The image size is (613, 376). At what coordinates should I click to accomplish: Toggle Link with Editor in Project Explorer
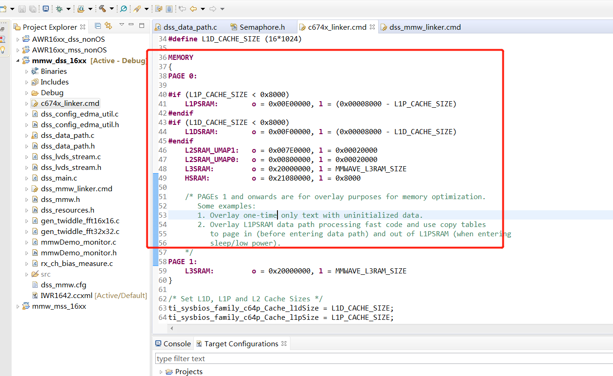(x=109, y=26)
